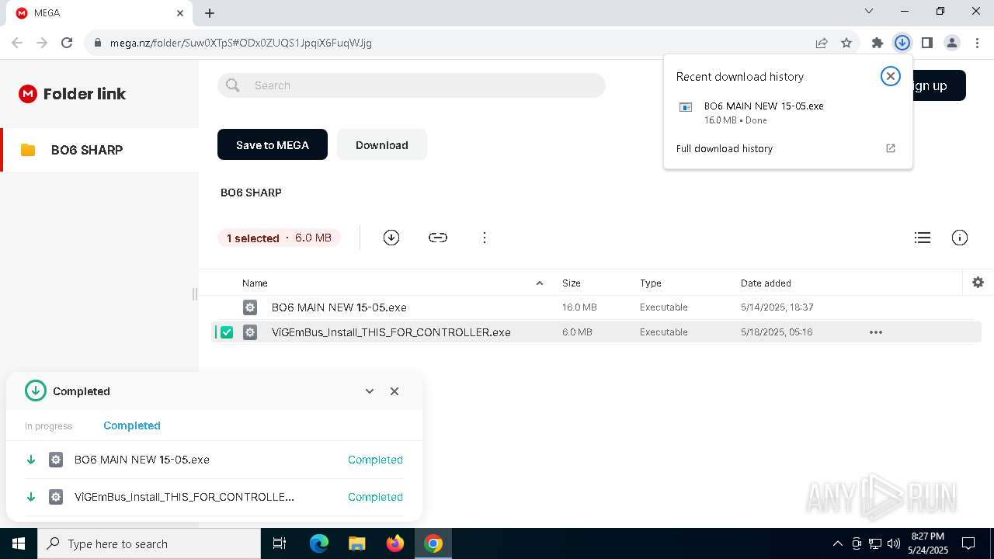The width and height of the screenshot is (994, 559).
Task: Open the Windows Start menu
Action: tap(19, 543)
